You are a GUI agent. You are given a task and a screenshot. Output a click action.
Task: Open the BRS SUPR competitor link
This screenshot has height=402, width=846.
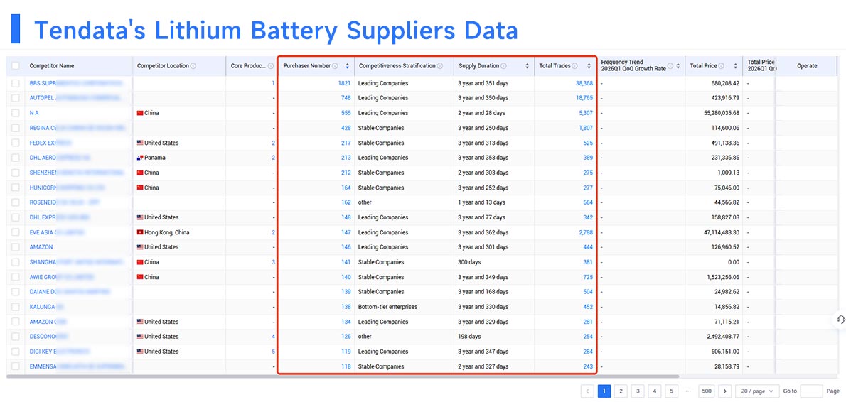click(x=75, y=84)
